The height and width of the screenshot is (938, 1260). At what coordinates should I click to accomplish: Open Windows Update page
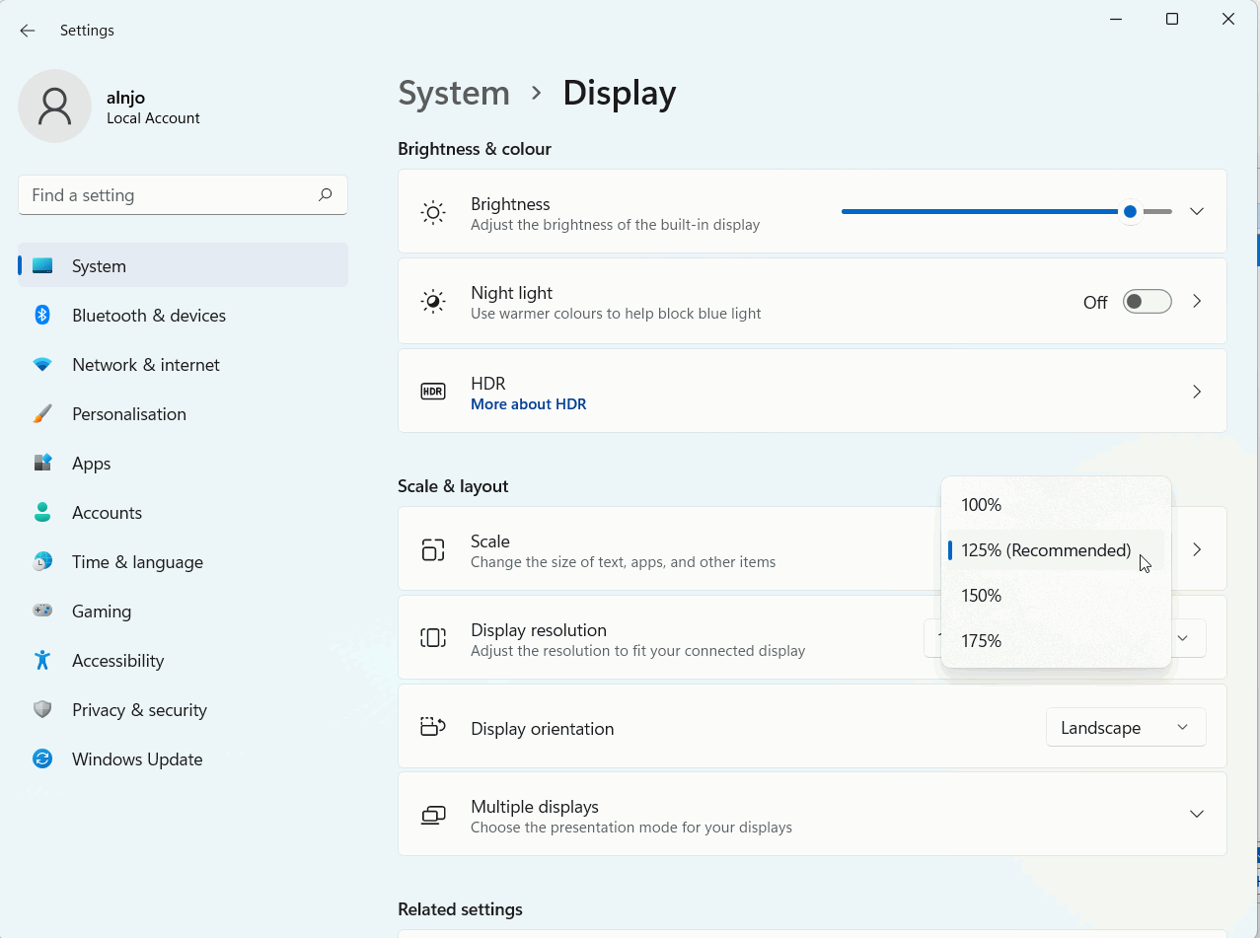[183, 759]
